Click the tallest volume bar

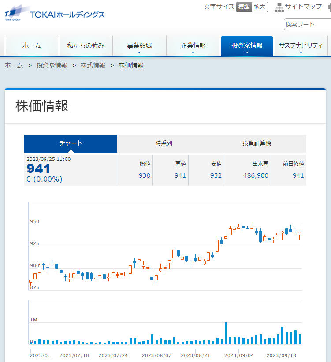226,333
